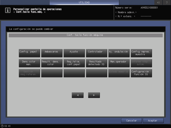Image resolution: width=171 pixels, height=128 pixels.
Task: Go to previous page with left arrow
Action: (78, 95)
